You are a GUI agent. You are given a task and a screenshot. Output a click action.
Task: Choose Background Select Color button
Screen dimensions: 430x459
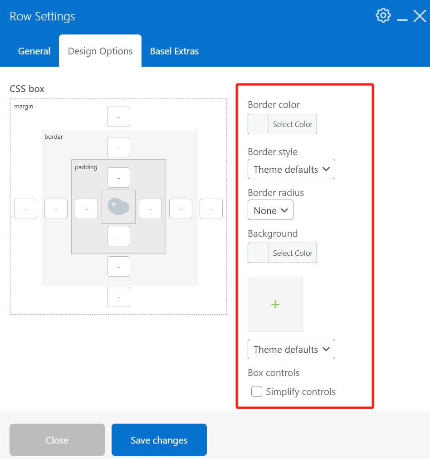[x=293, y=253]
